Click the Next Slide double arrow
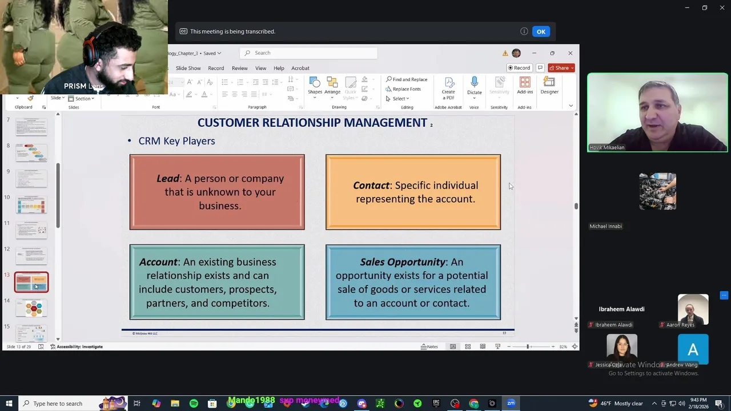Viewport: 731px width, 411px height. 576,331
